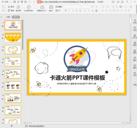
Task: Toggle Bold formatting
Action: pos(65,11)
